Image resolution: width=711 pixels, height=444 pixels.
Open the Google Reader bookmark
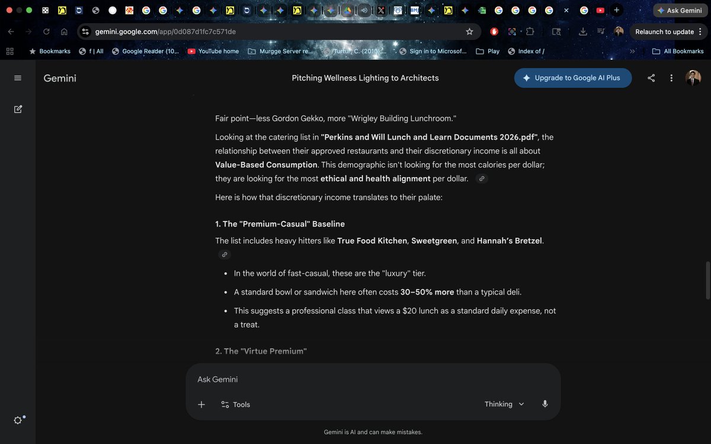145,51
